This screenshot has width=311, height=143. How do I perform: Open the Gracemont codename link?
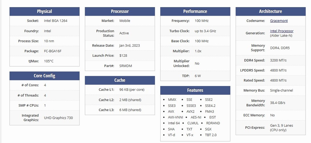coord(279,21)
